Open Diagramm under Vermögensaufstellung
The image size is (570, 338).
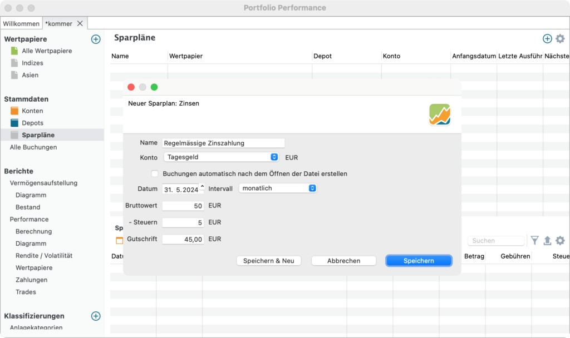31,195
